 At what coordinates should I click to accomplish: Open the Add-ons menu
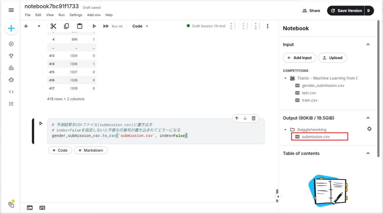[x=94, y=15]
